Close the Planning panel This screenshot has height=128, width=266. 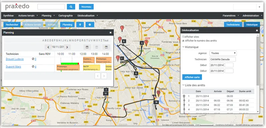coord(110,32)
